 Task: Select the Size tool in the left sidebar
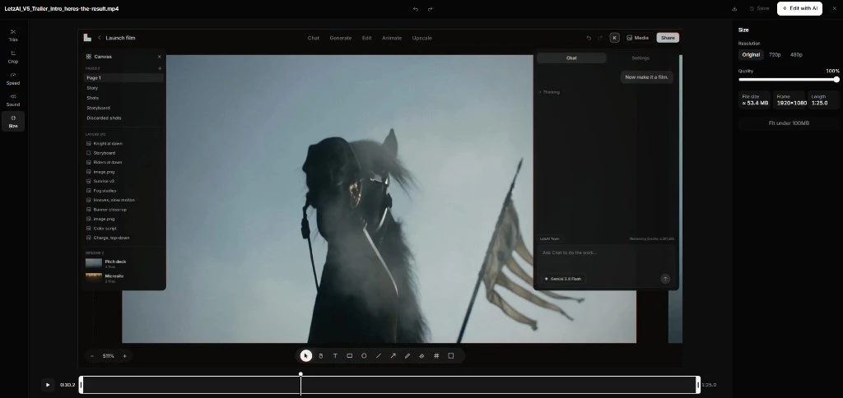pyautogui.click(x=13, y=122)
